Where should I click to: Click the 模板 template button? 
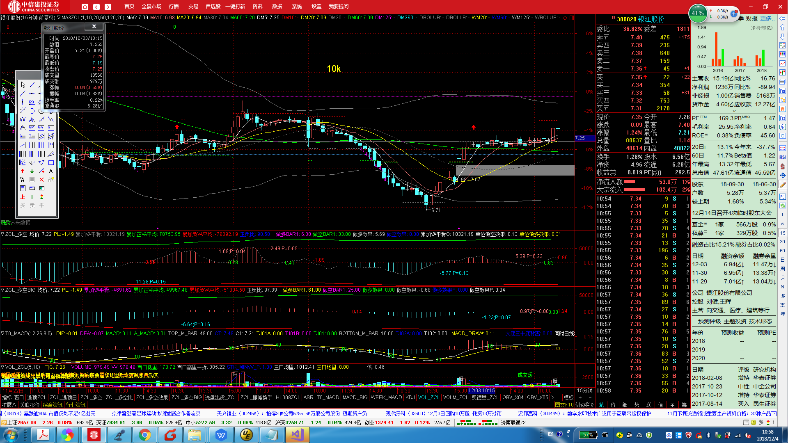tap(568, 397)
